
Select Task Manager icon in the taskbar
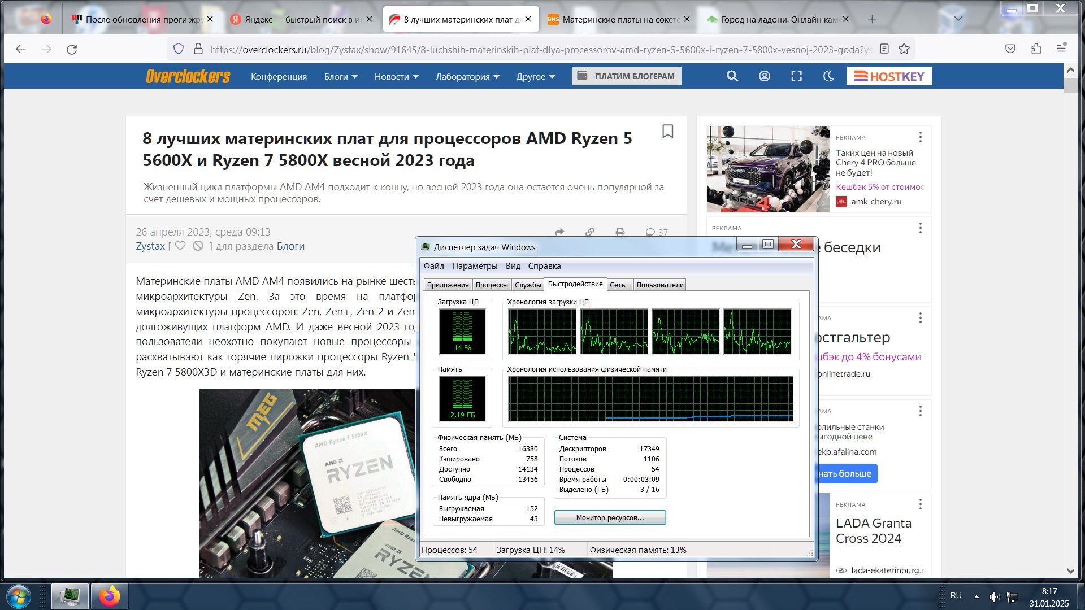[x=70, y=596]
